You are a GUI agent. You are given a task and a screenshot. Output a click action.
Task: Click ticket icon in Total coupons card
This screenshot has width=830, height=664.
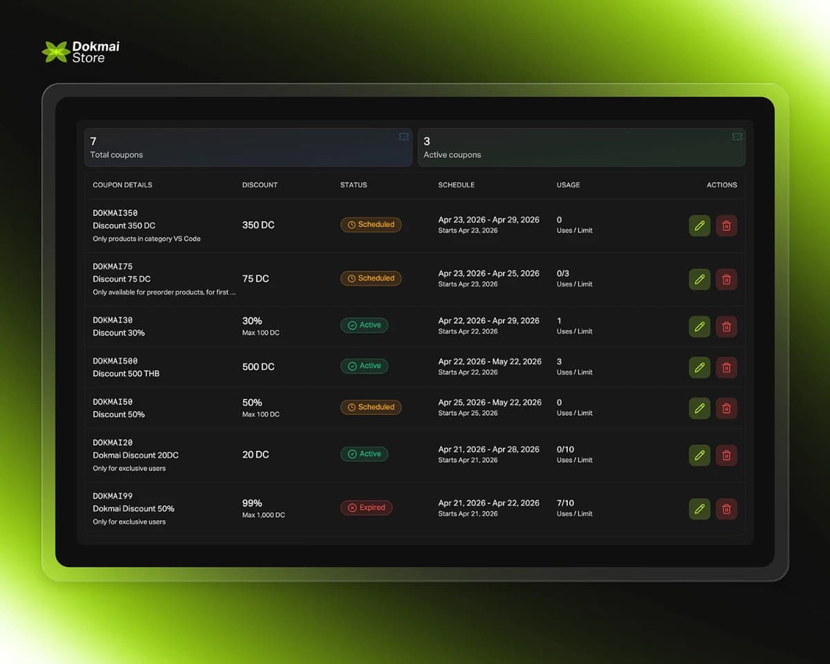[404, 137]
